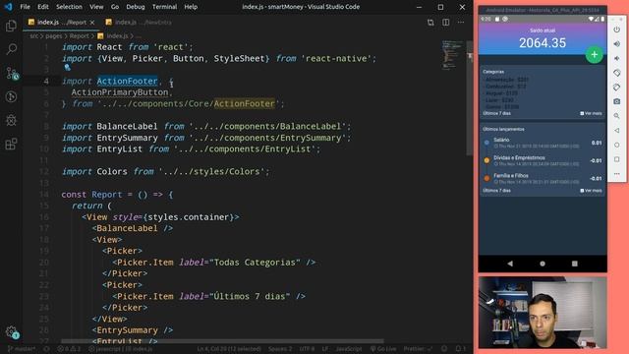Click the LF line ending in the status bar

click(325, 349)
